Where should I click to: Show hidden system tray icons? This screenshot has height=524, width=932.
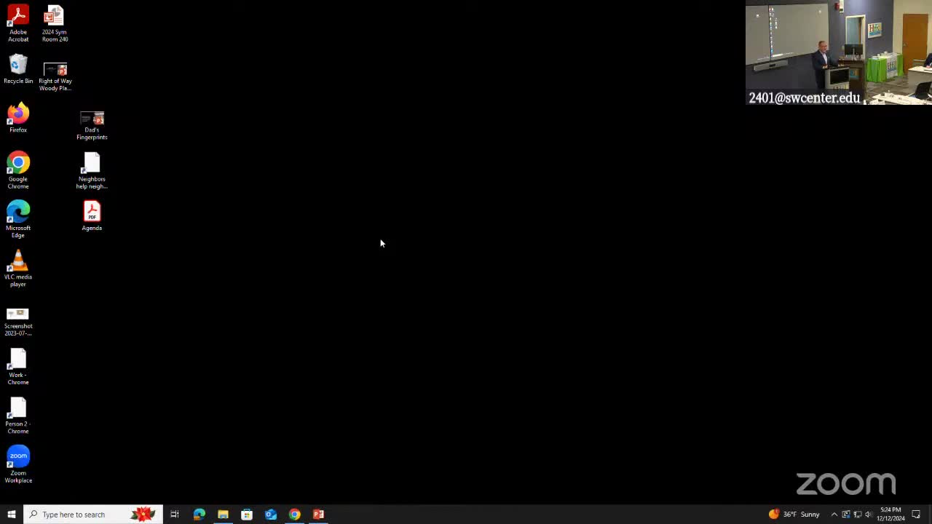click(834, 515)
